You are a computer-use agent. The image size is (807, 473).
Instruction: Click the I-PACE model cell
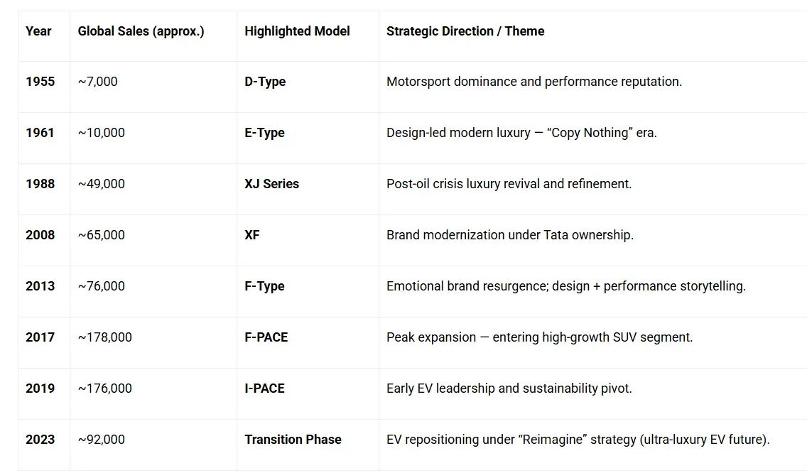(x=264, y=388)
